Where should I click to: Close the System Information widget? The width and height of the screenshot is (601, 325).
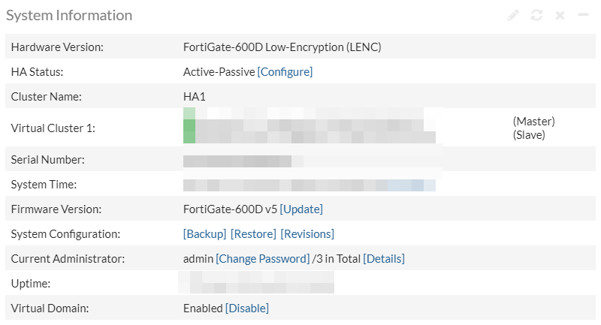point(560,15)
